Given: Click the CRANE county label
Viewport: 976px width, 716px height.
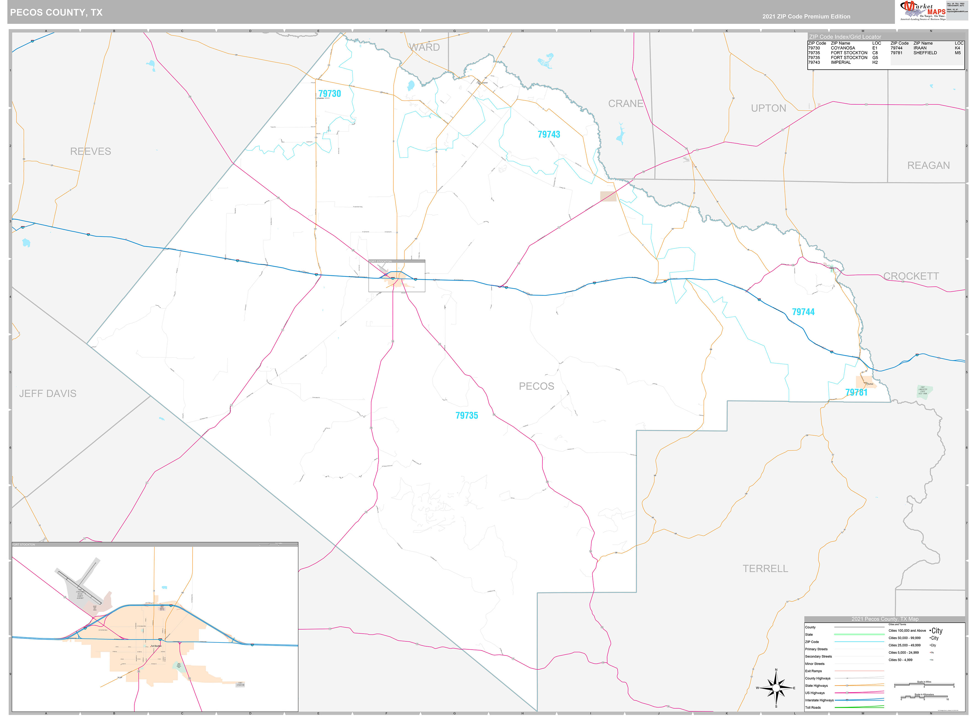Looking at the screenshot, I should 626,104.
